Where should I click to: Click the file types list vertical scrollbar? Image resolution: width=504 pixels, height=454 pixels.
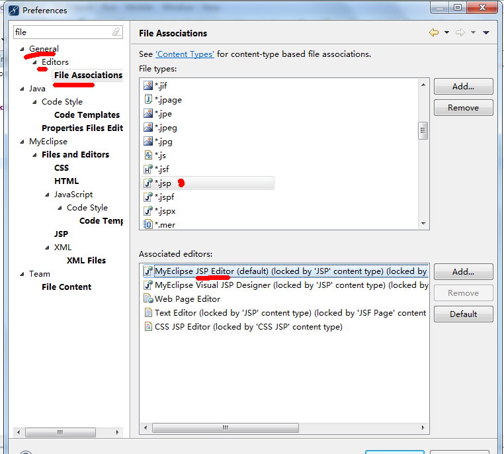[x=423, y=131]
